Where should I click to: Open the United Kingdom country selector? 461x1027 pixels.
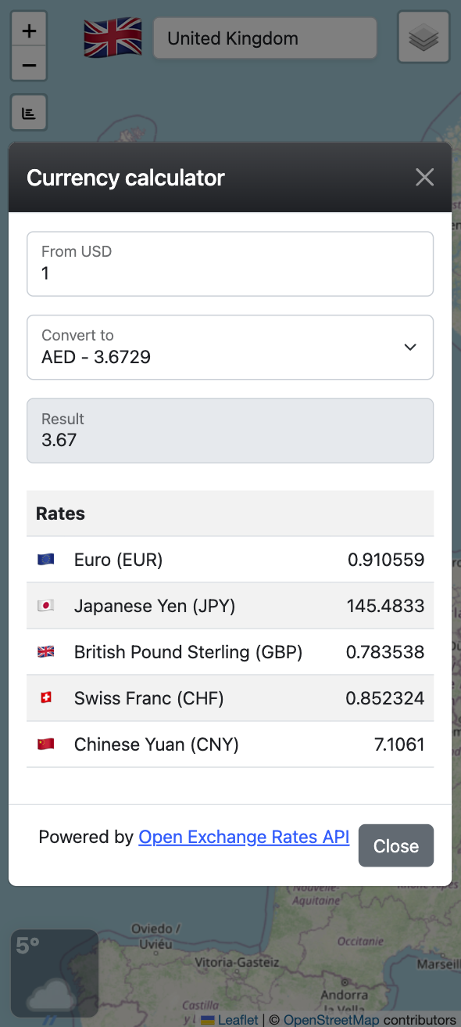[x=266, y=38]
